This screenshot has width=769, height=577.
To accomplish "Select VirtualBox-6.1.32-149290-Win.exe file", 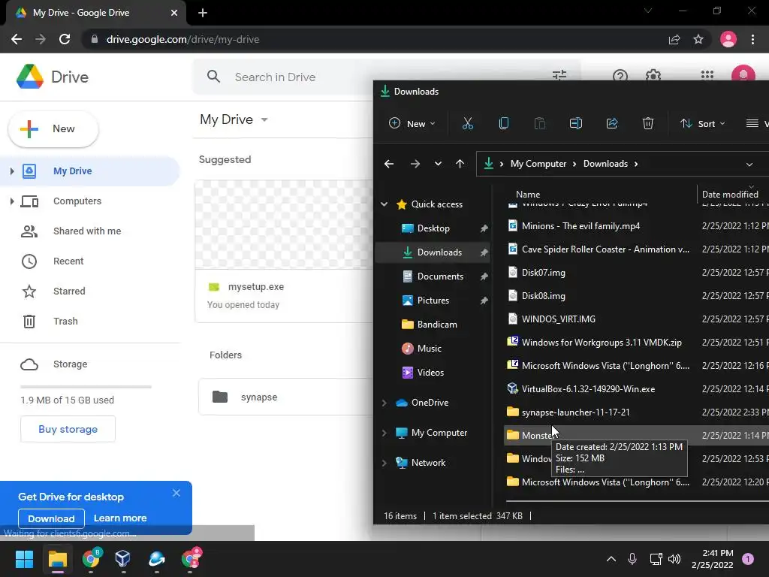I will tap(588, 389).
